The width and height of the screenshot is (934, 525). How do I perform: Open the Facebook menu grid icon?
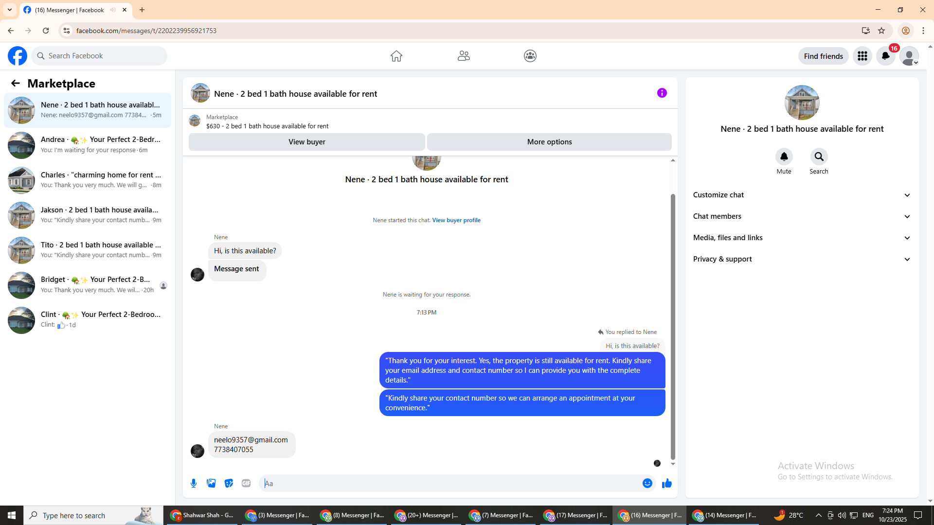tap(862, 56)
